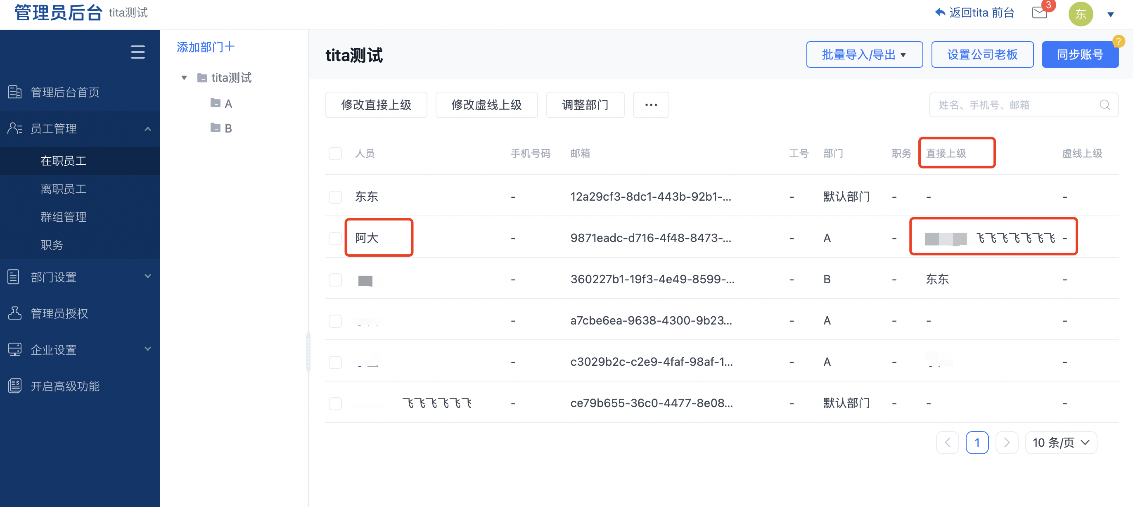Go to previous page arrow

coord(947,442)
